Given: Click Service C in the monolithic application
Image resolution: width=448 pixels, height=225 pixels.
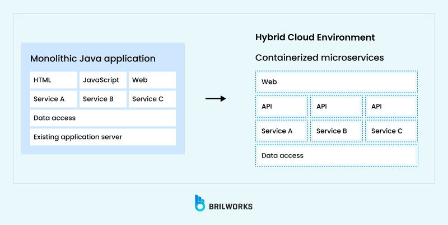Looking at the screenshot, I should click(x=152, y=99).
